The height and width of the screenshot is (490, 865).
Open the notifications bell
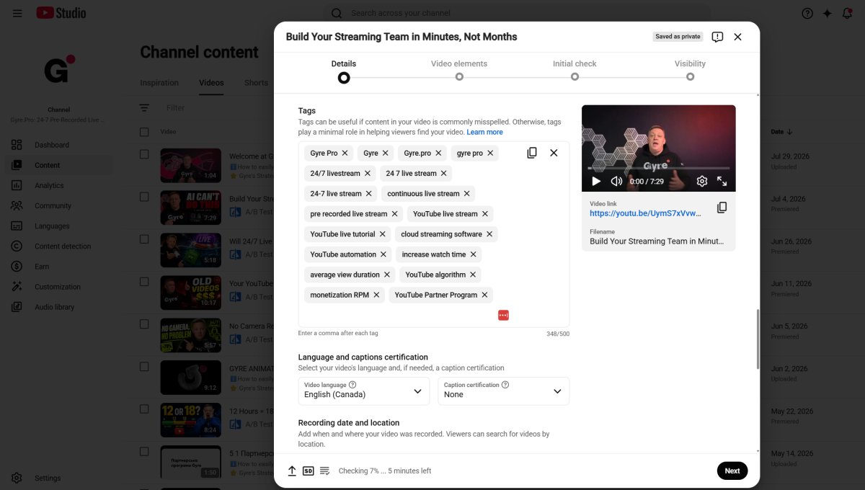[x=848, y=13]
